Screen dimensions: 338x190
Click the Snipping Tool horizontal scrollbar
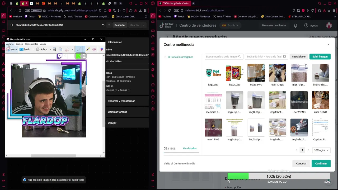[54, 156]
